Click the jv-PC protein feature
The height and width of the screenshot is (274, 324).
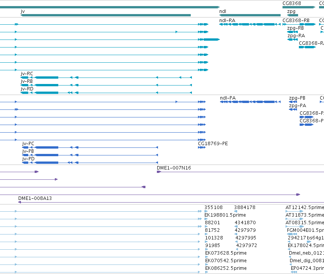[90, 147]
